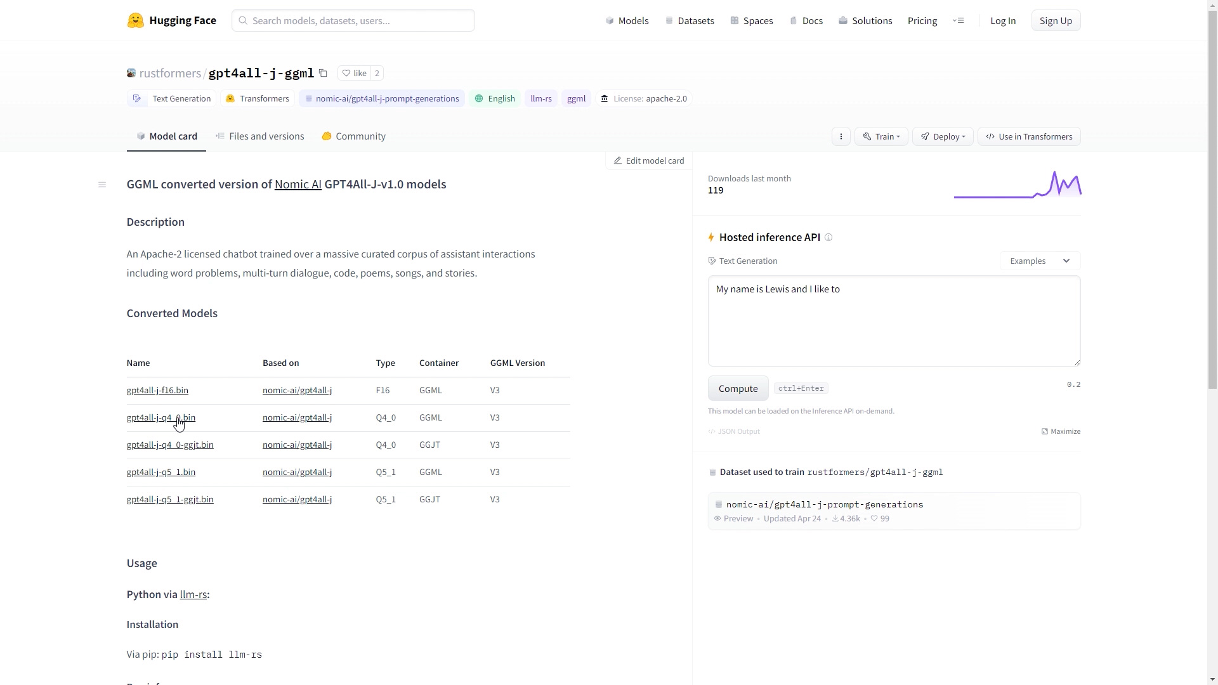Click the Maximize widget icon
This screenshot has height=685, width=1218.
(x=1061, y=431)
